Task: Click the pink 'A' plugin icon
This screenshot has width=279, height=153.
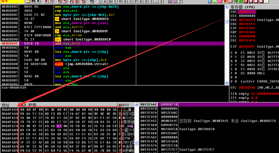Action: 220,1
